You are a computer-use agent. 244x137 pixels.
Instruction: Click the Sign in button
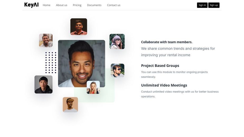click(x=202, y=5)
